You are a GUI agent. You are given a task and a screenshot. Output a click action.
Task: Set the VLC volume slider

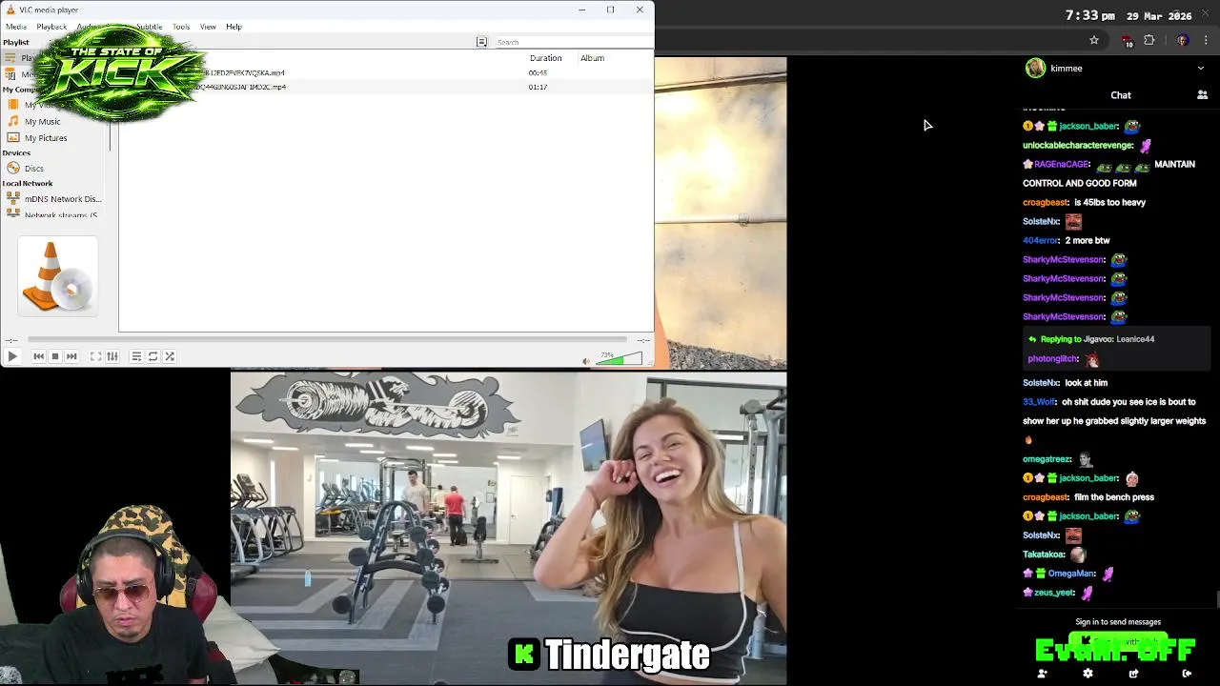(620, 359)
